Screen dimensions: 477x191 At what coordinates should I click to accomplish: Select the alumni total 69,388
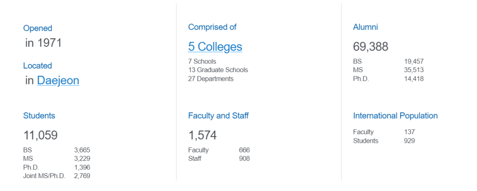coord(371,47)
